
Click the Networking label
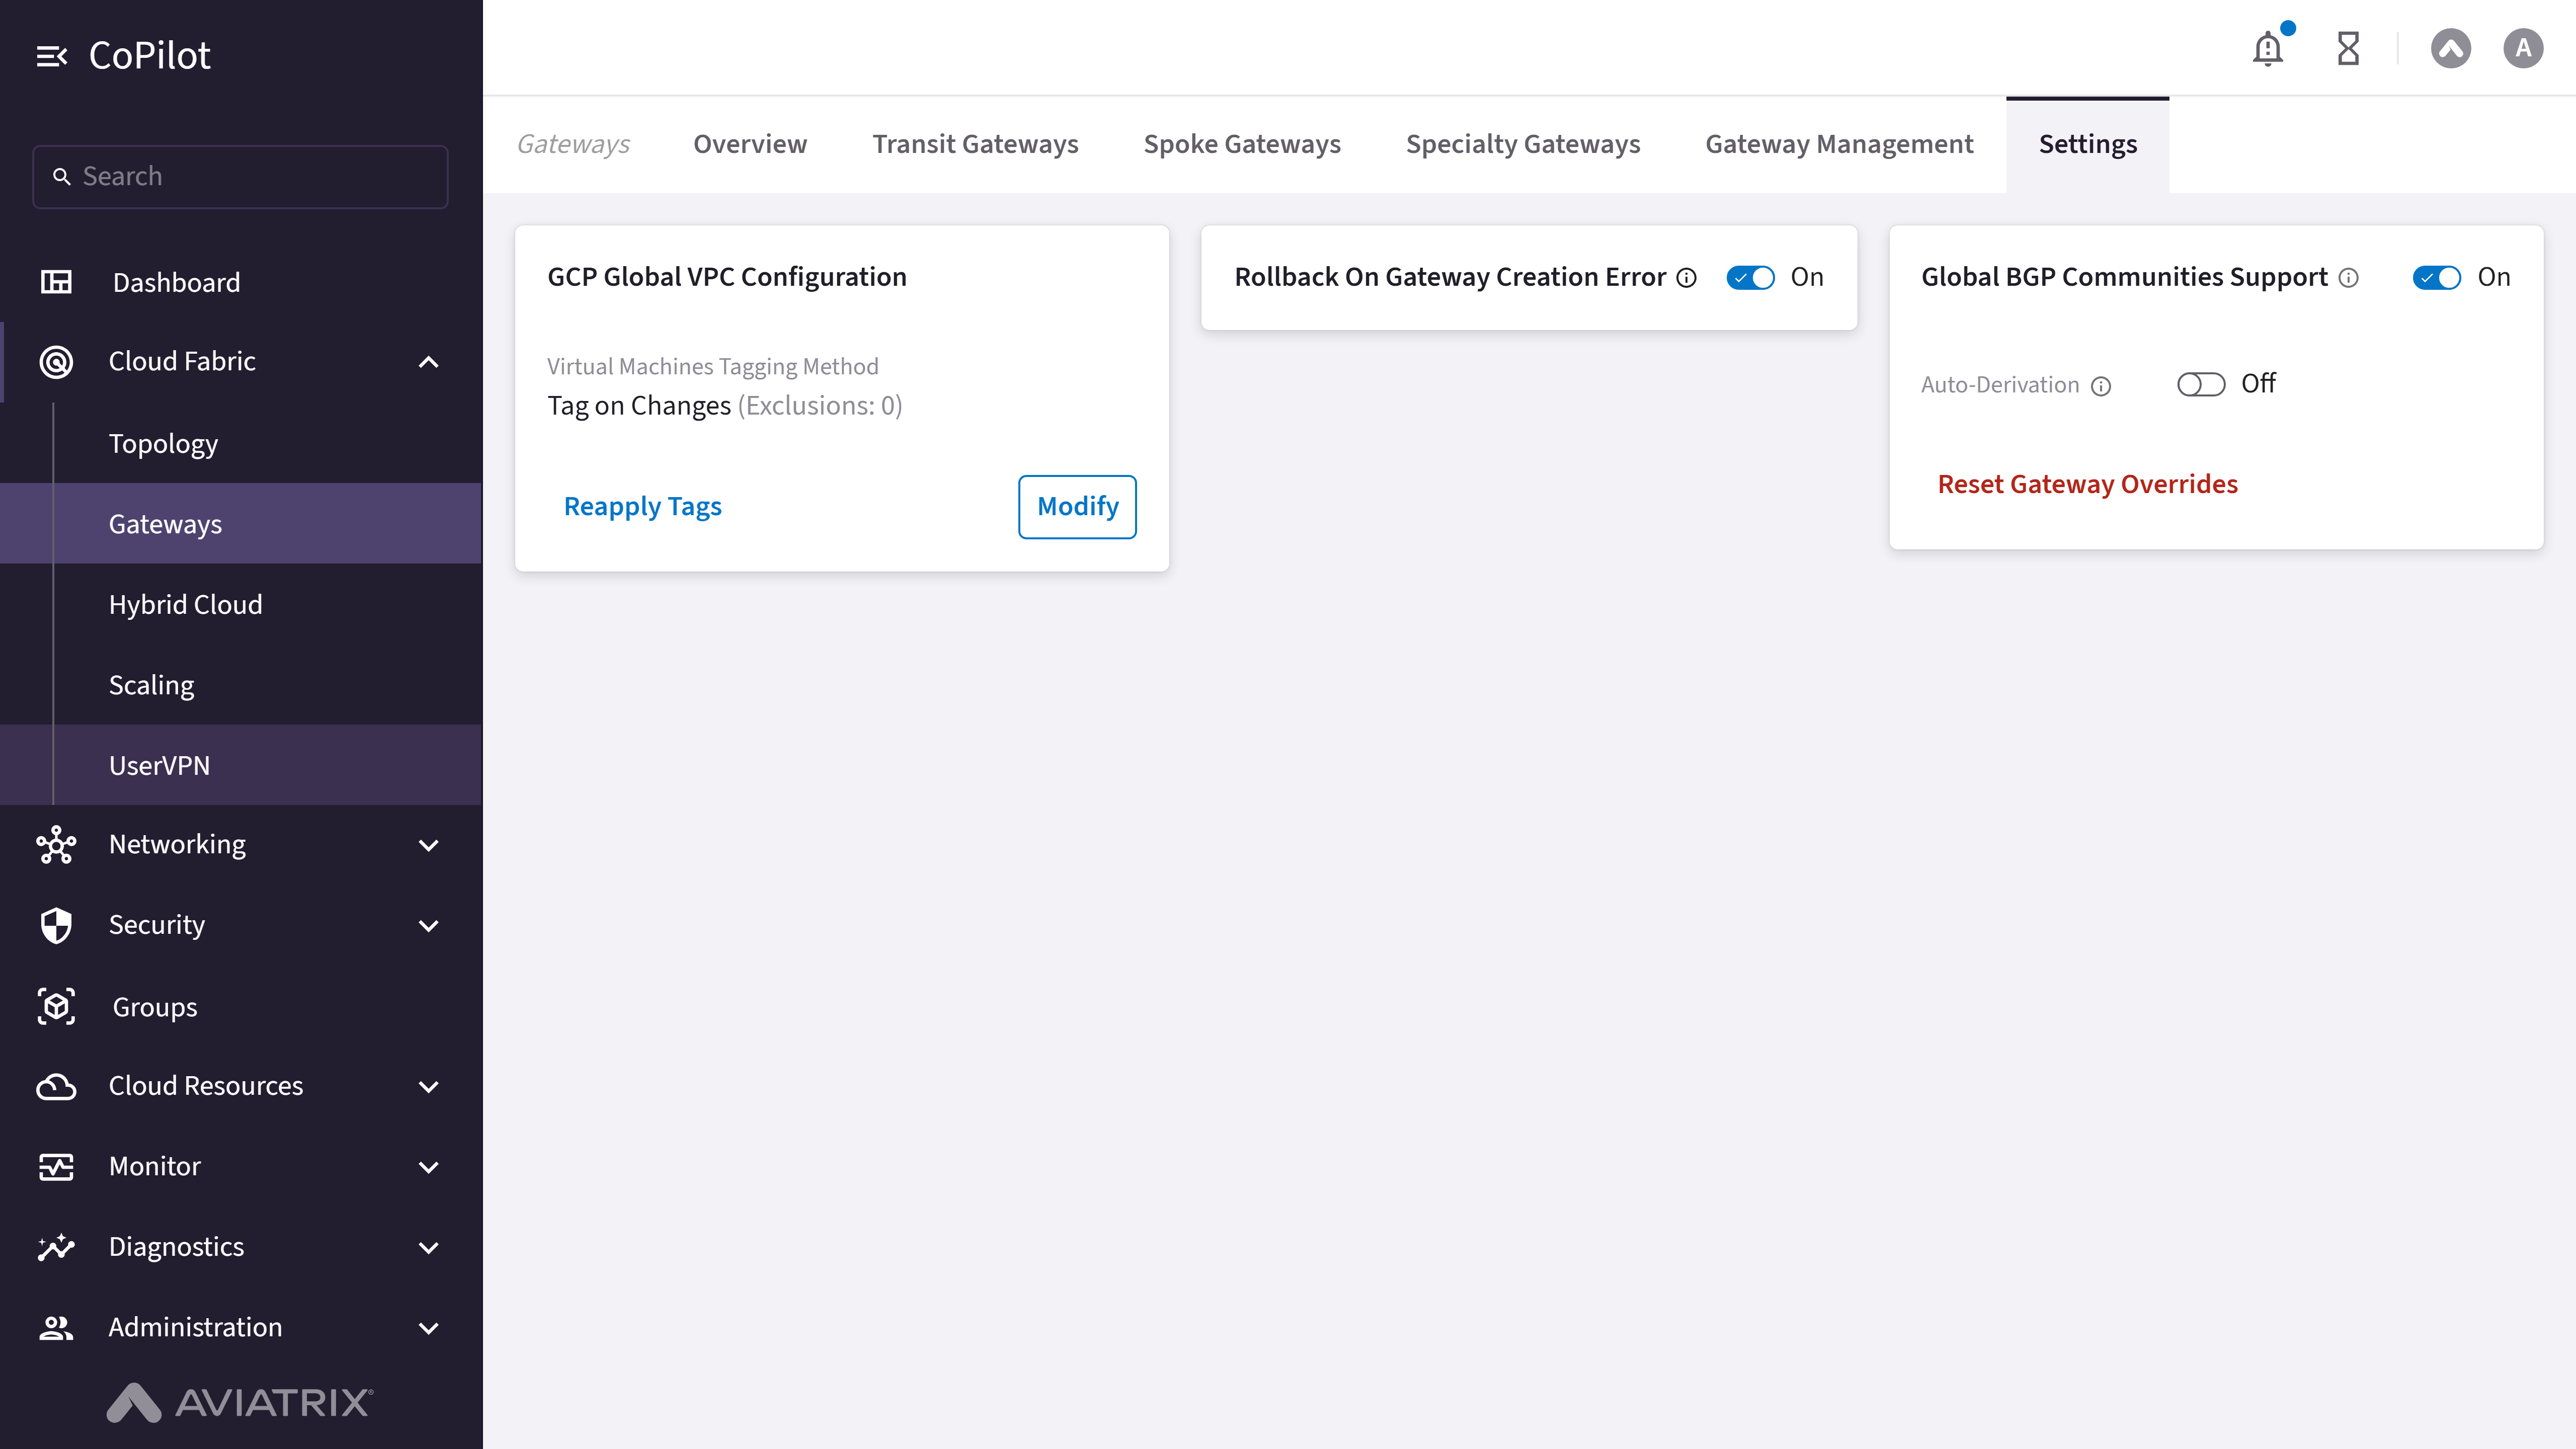click(x=177, y=845)
